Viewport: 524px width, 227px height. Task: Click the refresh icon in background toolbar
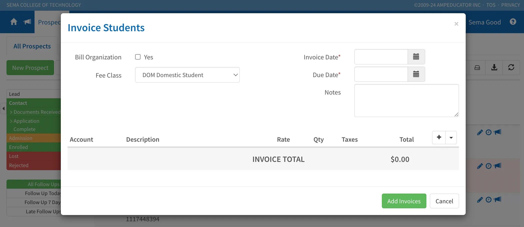point(511,68)
